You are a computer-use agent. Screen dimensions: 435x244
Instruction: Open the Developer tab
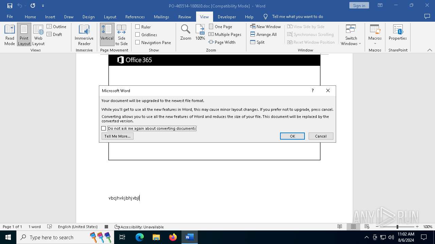[227, 17]
